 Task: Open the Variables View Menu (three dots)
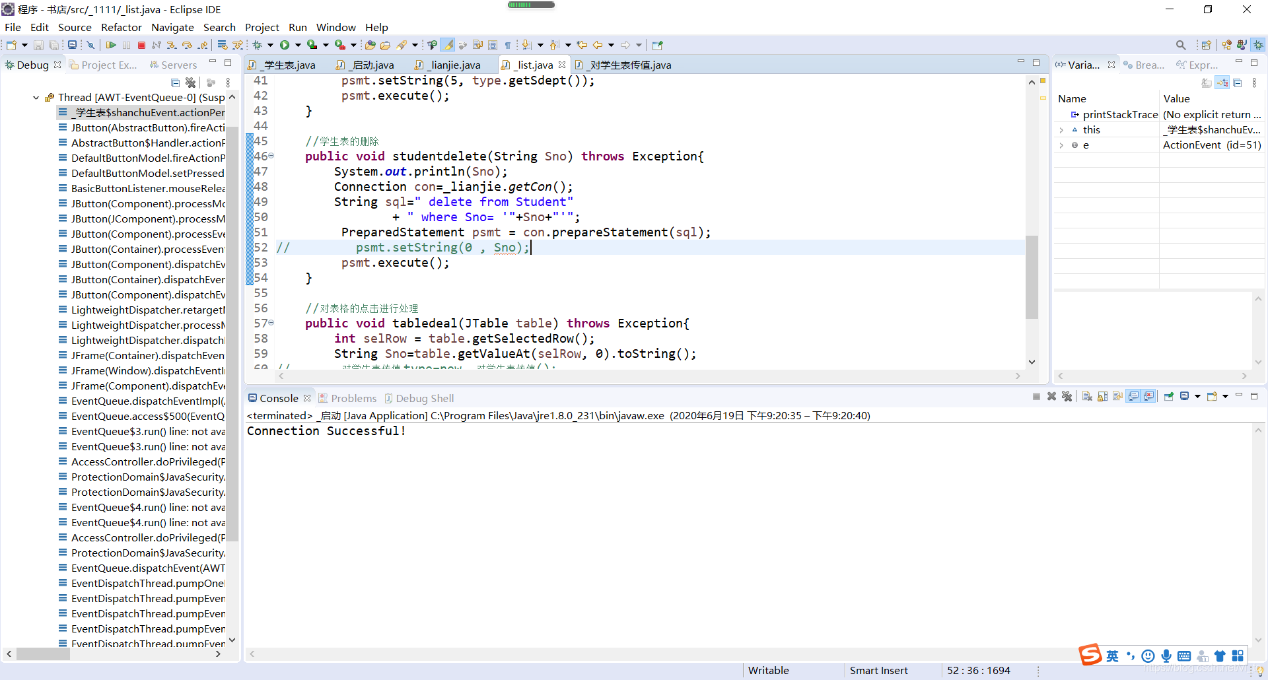(x=1254, y=83)
